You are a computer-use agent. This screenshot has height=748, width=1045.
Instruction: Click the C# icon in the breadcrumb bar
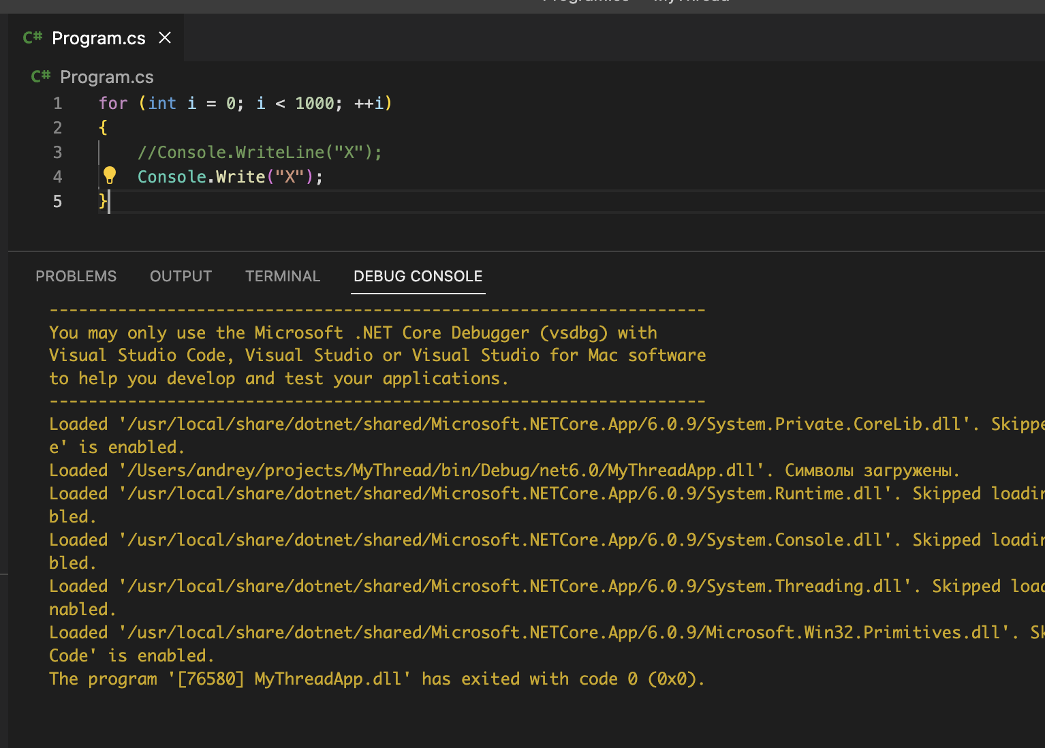41,76
